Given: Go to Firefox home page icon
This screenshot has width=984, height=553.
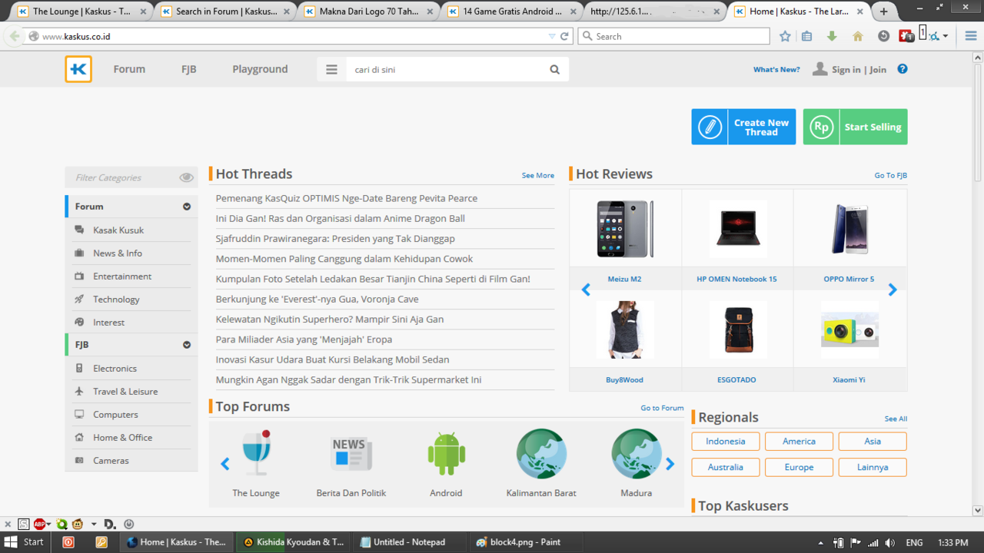Looking at the screenshot, I should click(858, 36).
